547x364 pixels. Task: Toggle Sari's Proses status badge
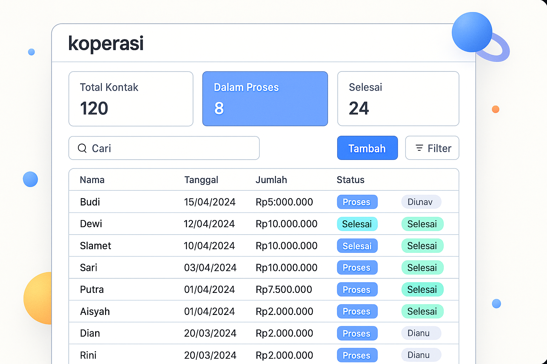(x=357, y=267)
